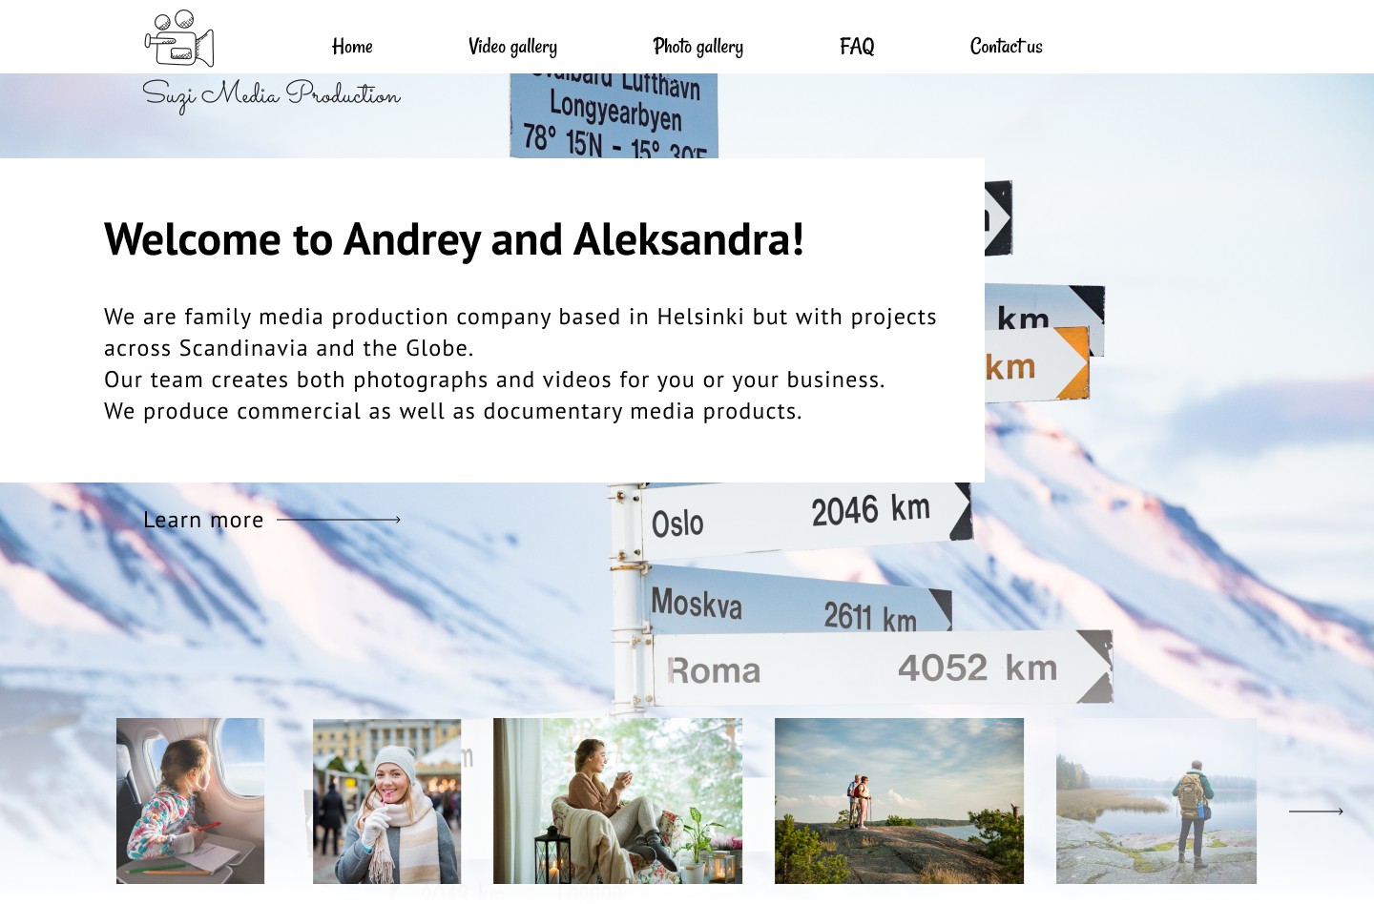
Task: Open the backpacker by misty lake photo
Action: coord(1156,801)
